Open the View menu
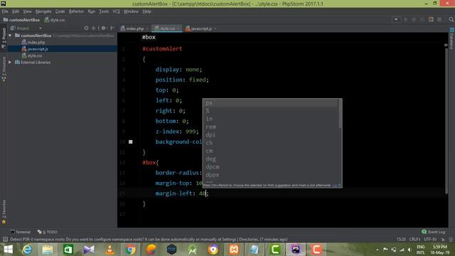Screen dimensions: 455x256 tap(27, 11)
